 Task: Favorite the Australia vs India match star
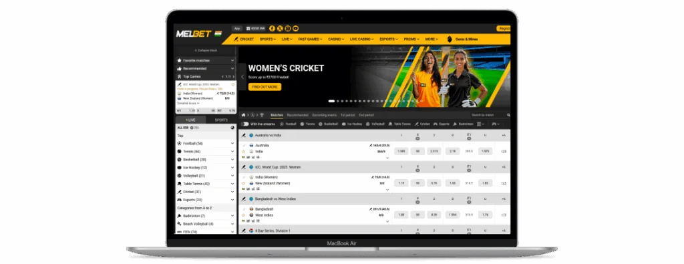[x=244, y=152]
